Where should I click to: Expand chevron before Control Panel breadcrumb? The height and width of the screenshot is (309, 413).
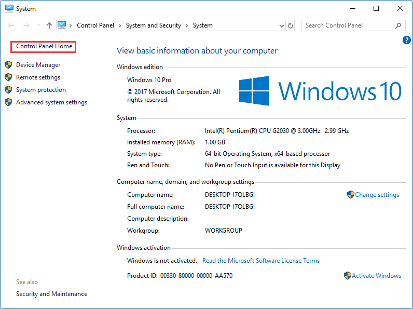tap(71, 25)
